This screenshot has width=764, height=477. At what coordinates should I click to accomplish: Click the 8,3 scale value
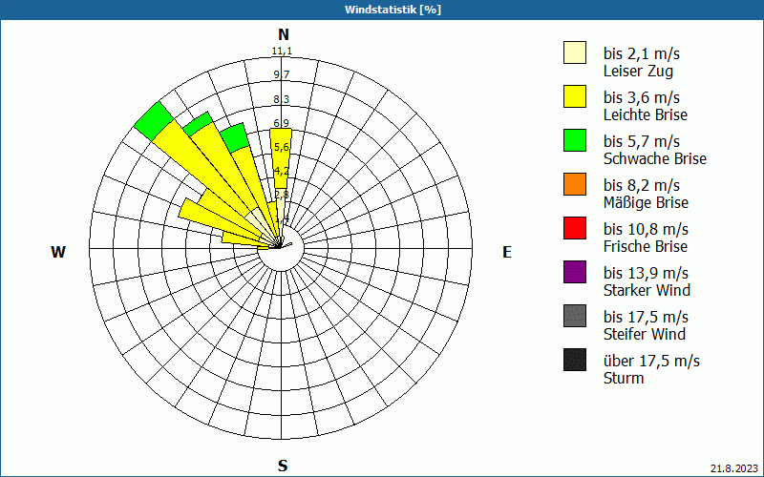point(282,99)
